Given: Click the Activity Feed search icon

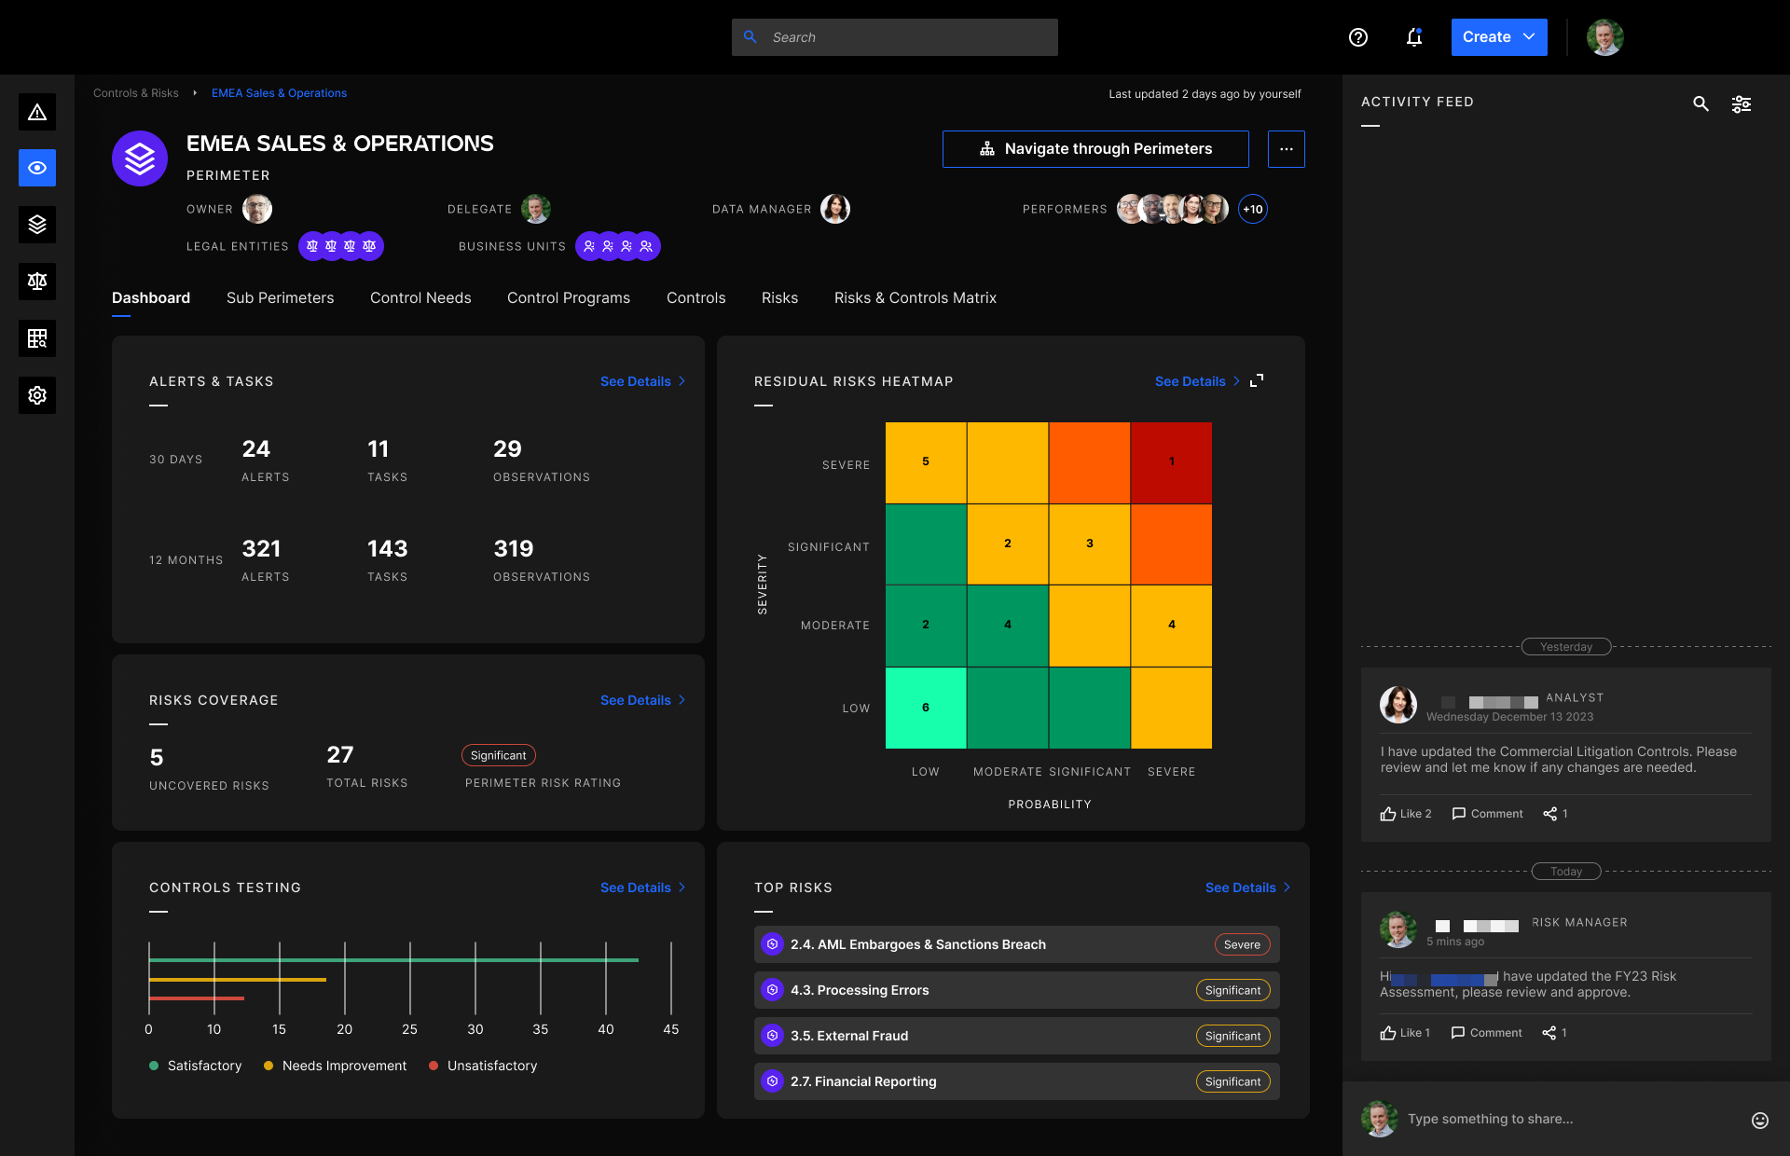Looking at the screenshot, I should (1700, 103).
